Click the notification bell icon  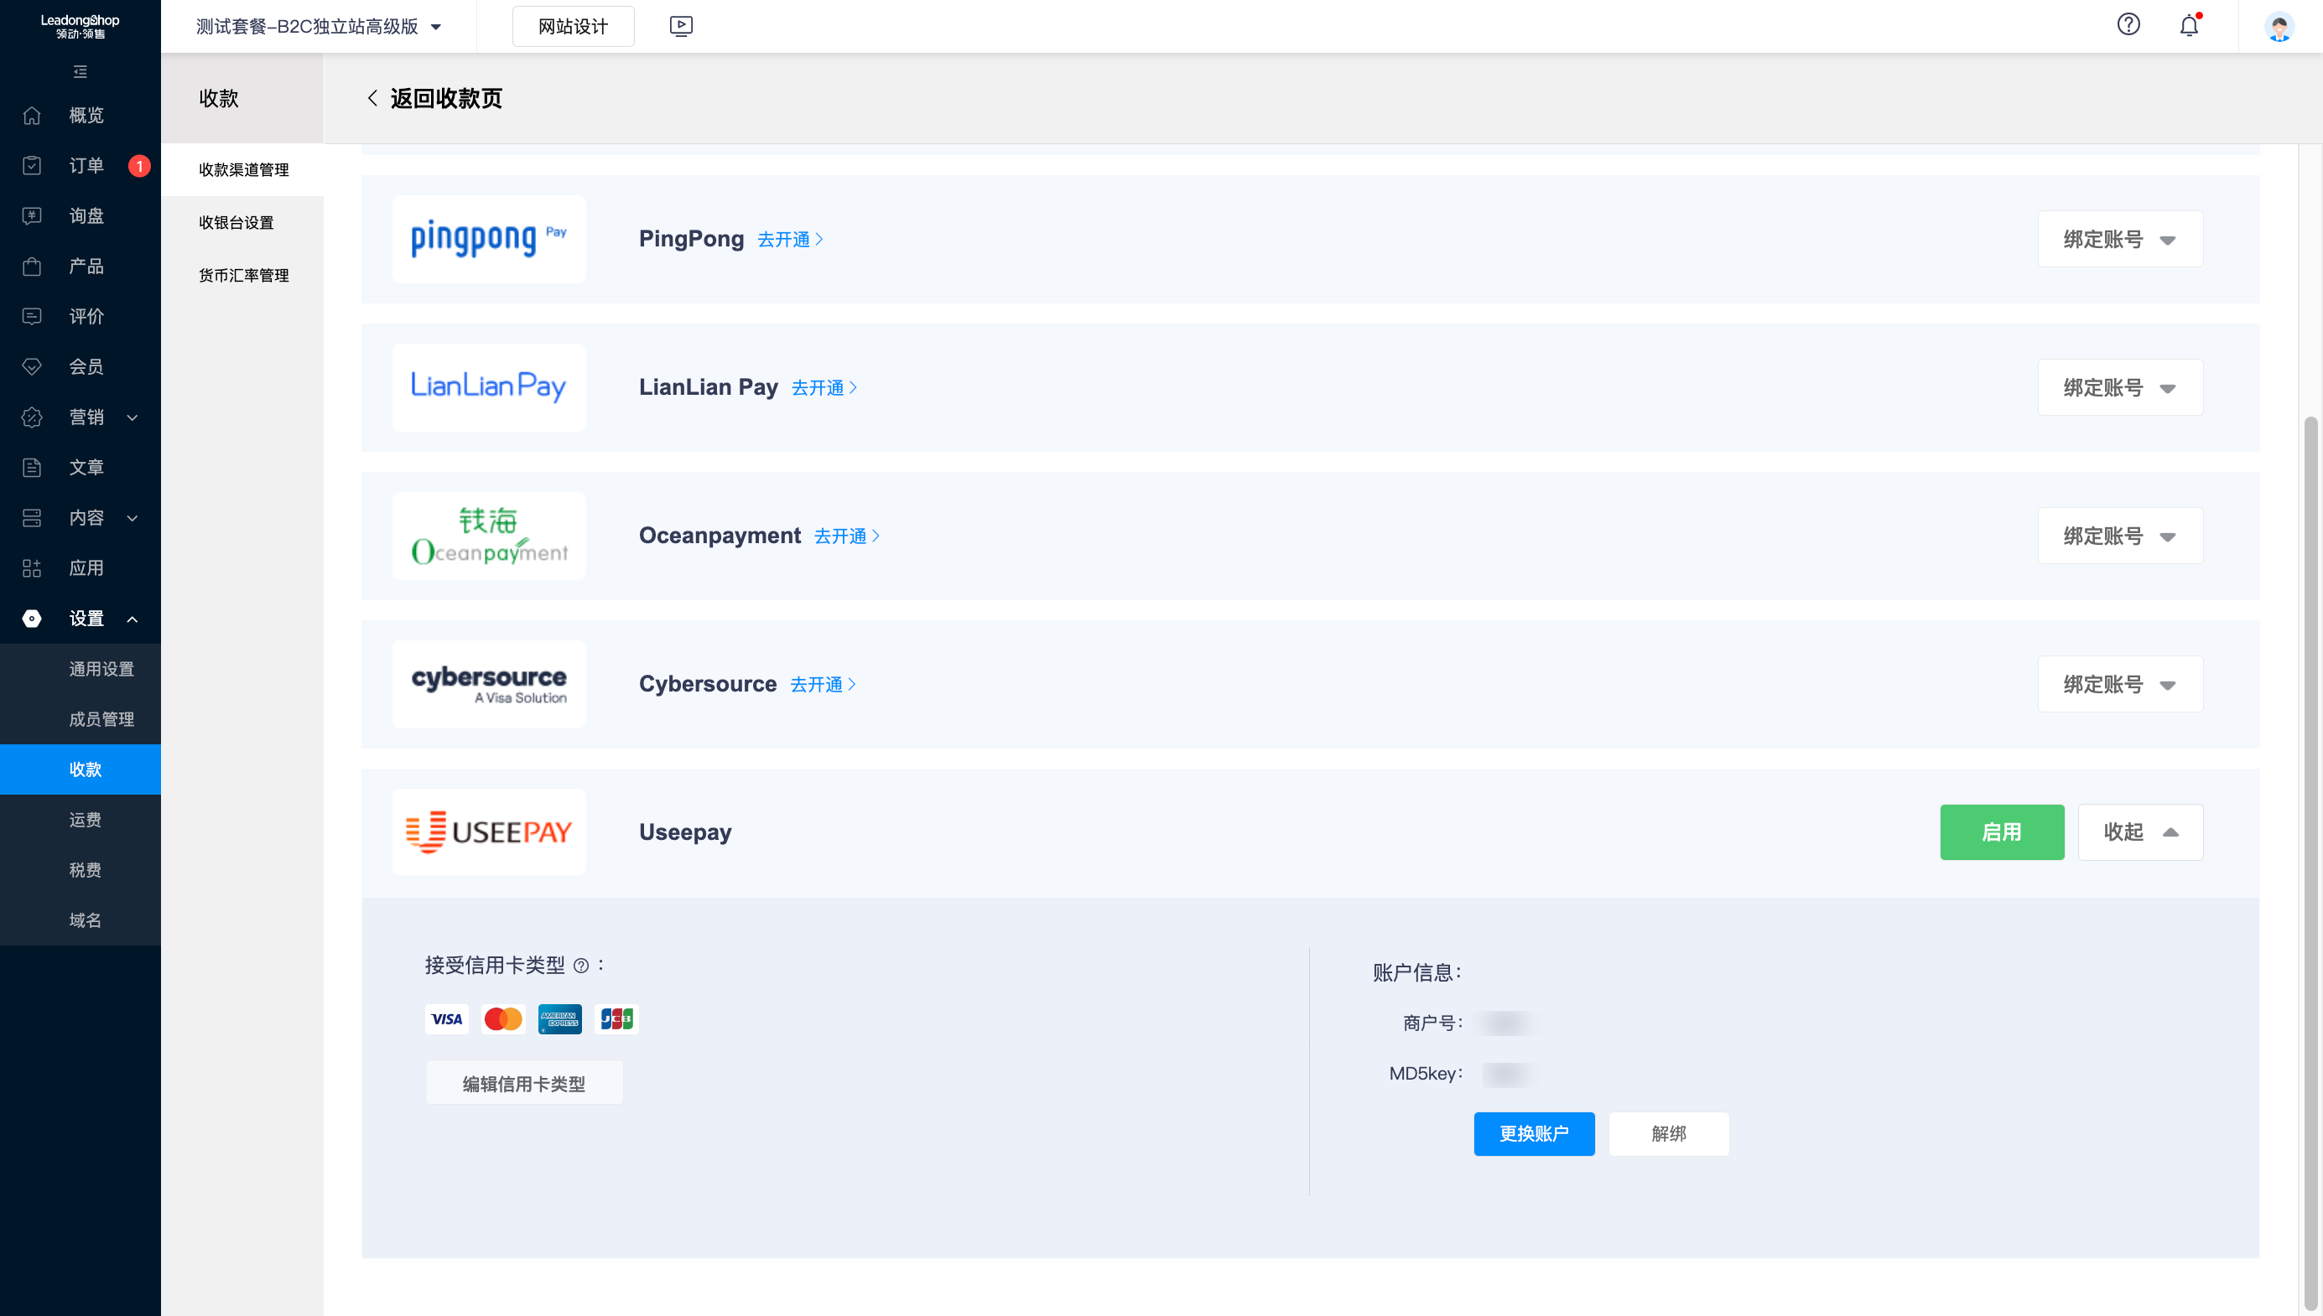click(2188, 25)
